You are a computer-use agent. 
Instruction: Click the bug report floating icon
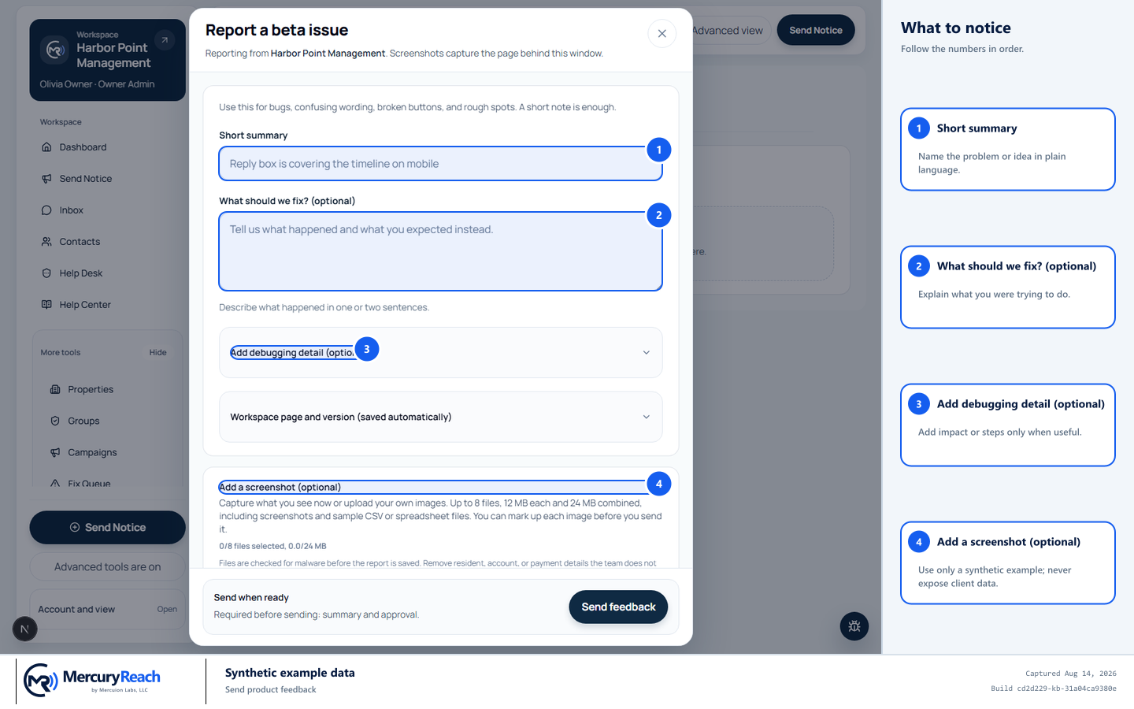[854, 626]
